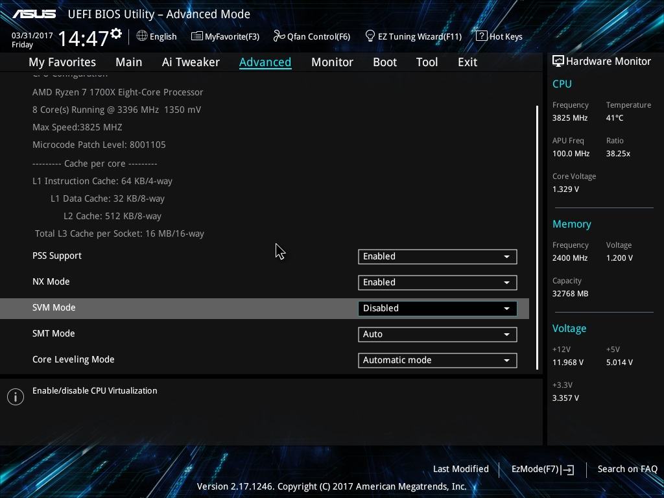Click the memory Capacity value 32768 MB
Viewport: 664px width, 498px height.
(570, 294)
